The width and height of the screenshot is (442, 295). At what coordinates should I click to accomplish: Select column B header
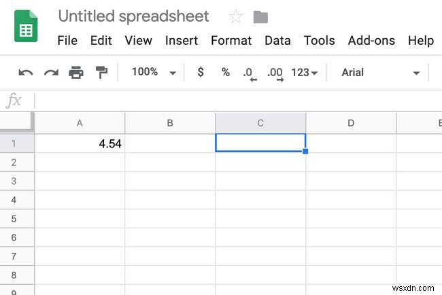pyautogui.click(x=170, y=123)
